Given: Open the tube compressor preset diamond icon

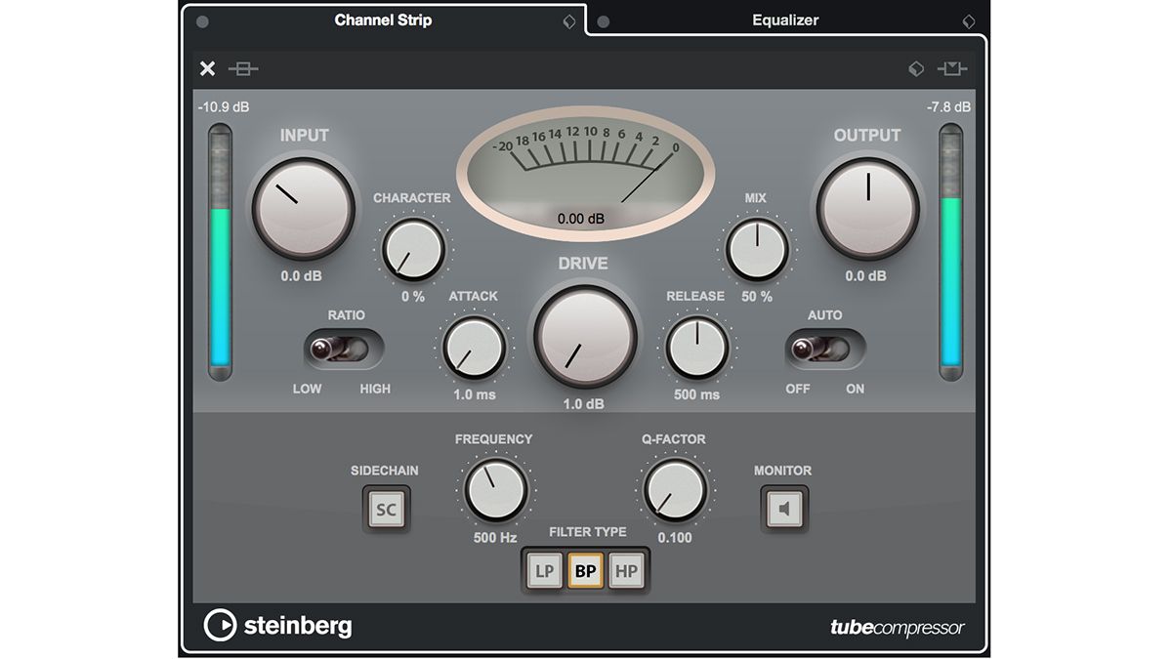Looking at the screenshot, I should pyautogui.click(x=916, y=69).
